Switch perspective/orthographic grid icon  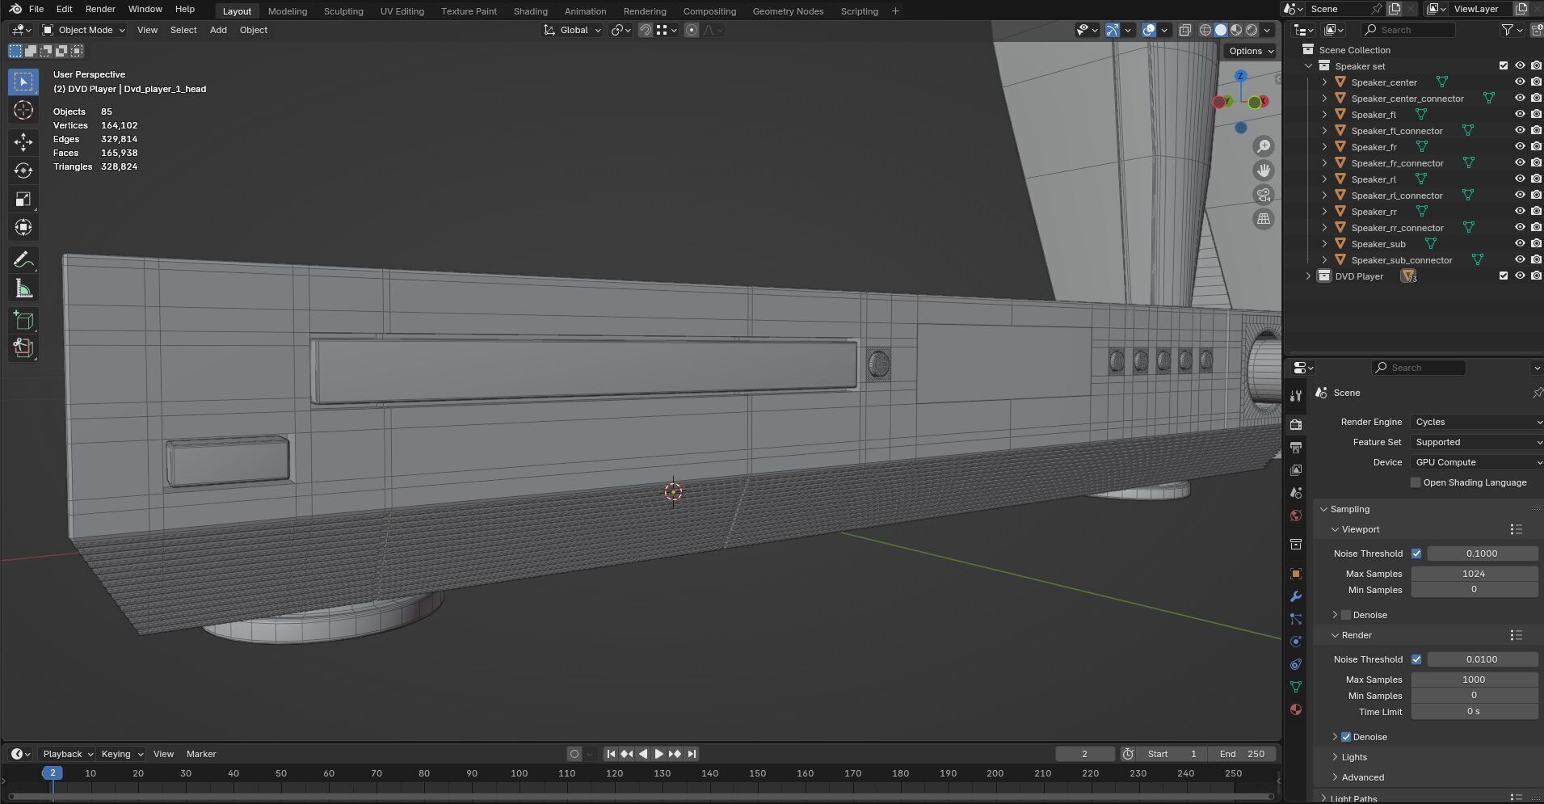[x=1264, y=219]
